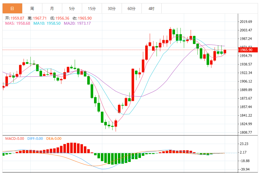The image size is (260, 173).
Task: Click the 1987.24 price axis label
Action: click(x=246, y=39)
